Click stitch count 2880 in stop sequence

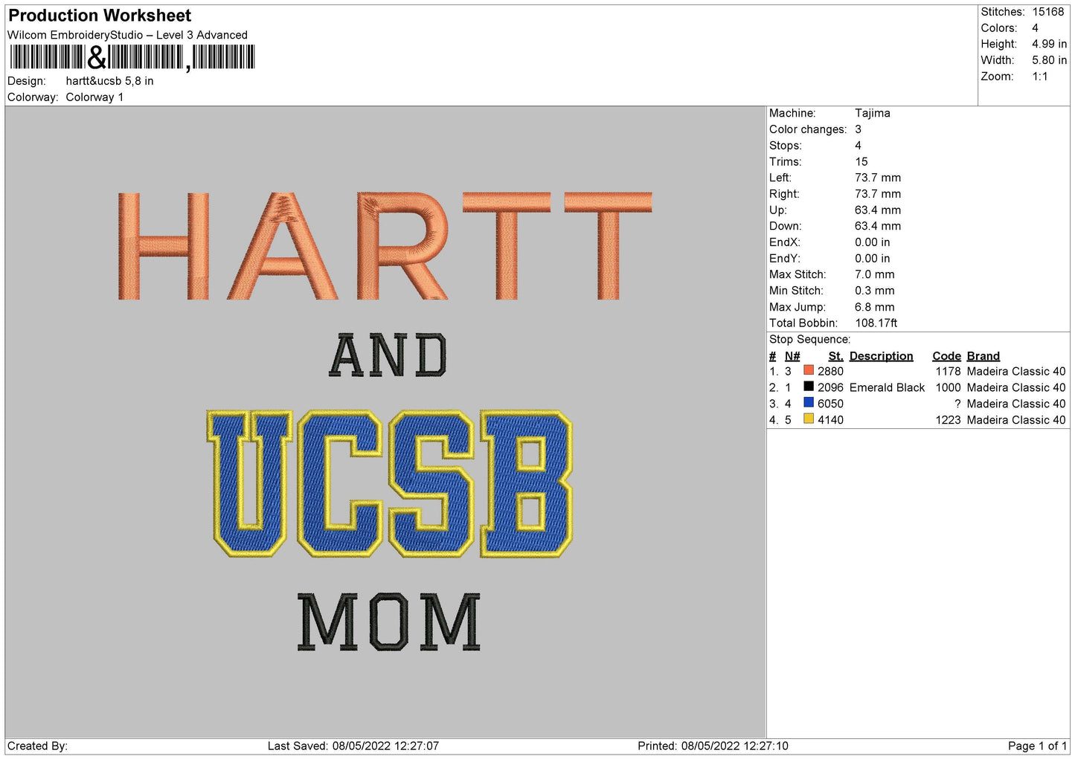tap(830, 372)
